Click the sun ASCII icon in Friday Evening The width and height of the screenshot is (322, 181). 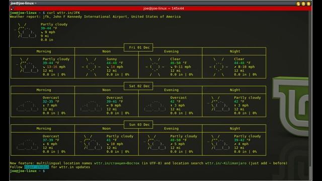click(154, 67)
